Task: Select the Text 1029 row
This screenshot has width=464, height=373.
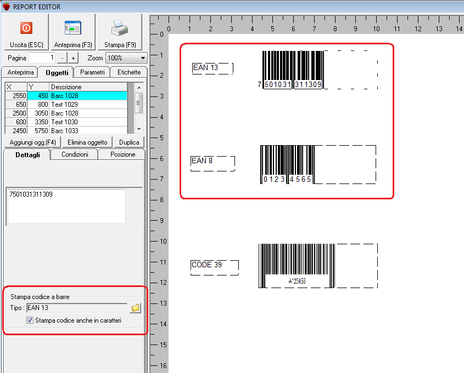Action: point(66,105)
